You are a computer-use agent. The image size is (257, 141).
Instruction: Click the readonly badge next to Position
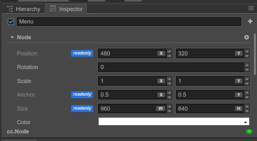(82, 53)
